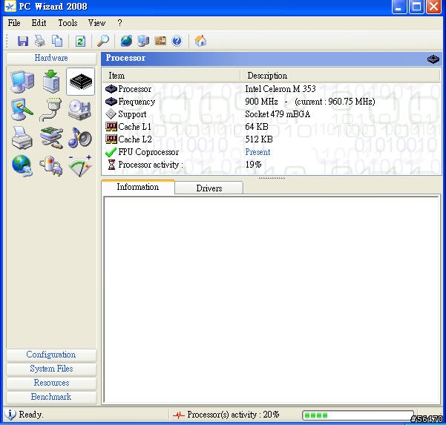Click the 512 KB cache value
Image resolution: width=446 pixels, height=425 pixels.
pos(259,139)
